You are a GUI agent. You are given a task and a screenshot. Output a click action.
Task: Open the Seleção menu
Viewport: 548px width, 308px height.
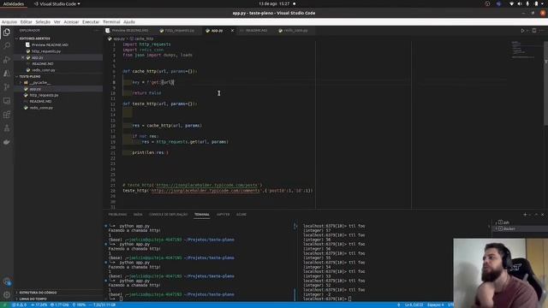43,22
